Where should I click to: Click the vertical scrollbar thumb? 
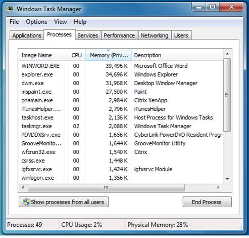pyautogui.click(x=227, y=95)
